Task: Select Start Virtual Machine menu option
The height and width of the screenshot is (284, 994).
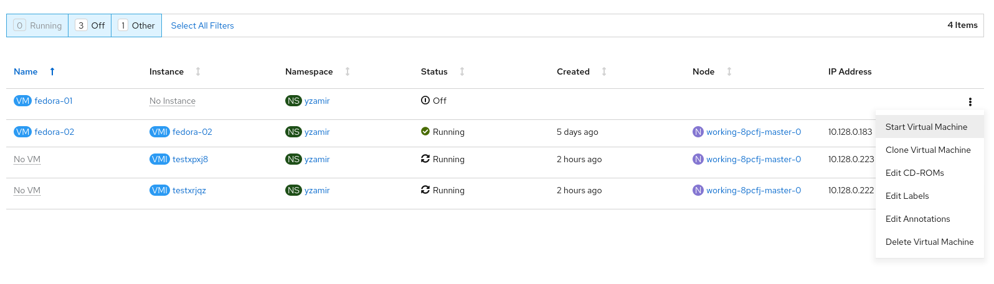Action: coord(929,127)
